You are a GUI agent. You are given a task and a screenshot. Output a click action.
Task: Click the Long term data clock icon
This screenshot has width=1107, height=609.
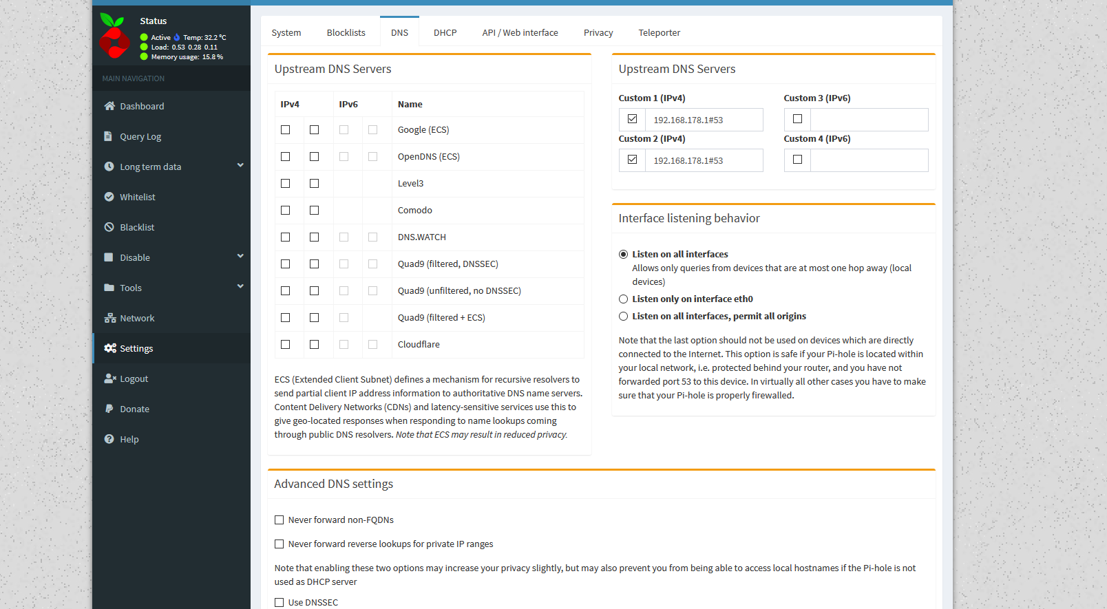click(x=109, y=167)
